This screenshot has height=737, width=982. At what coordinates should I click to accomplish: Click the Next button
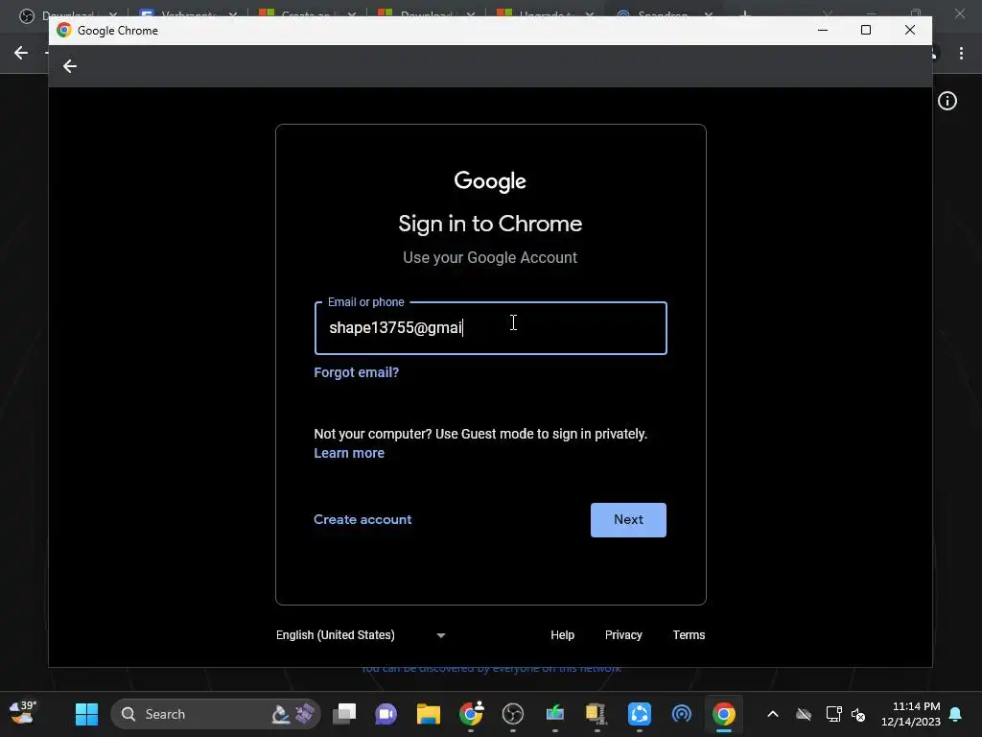(x=628, y=519)
